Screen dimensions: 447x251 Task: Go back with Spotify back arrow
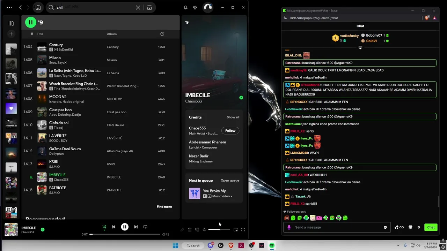click(20, 7)
